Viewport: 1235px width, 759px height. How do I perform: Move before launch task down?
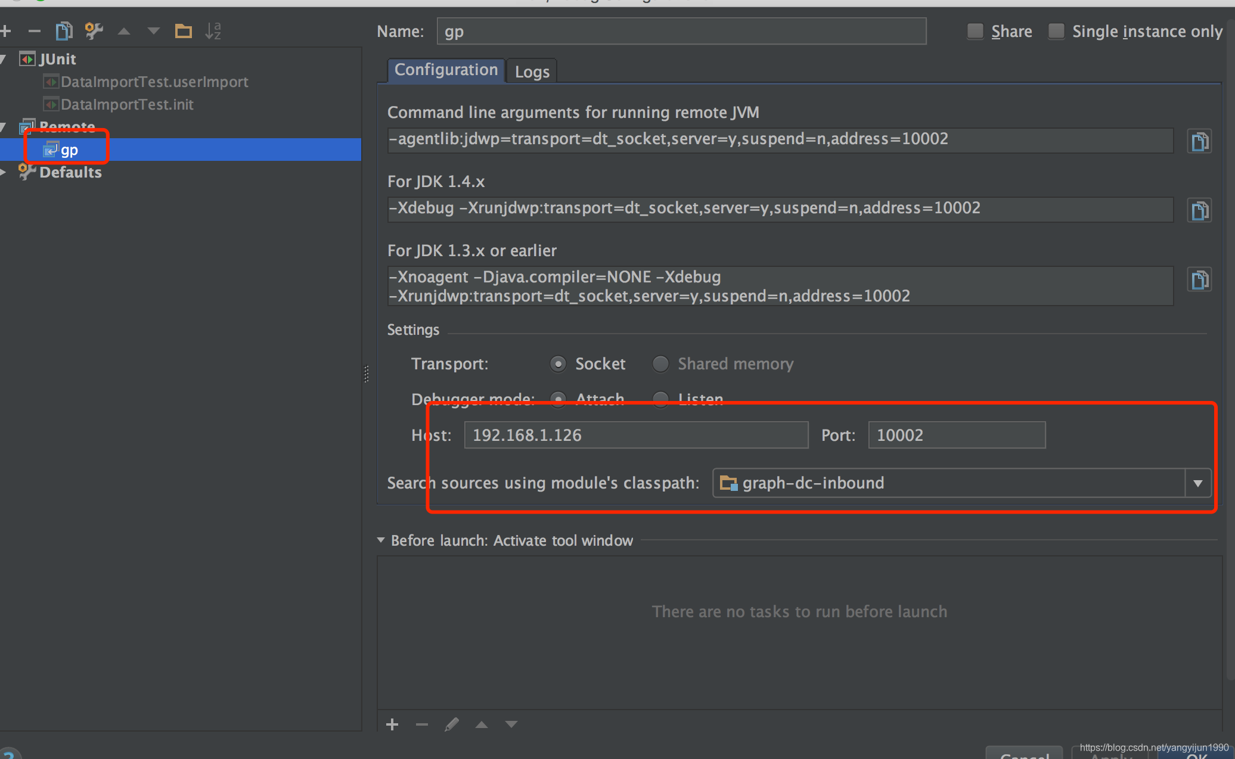511,724
